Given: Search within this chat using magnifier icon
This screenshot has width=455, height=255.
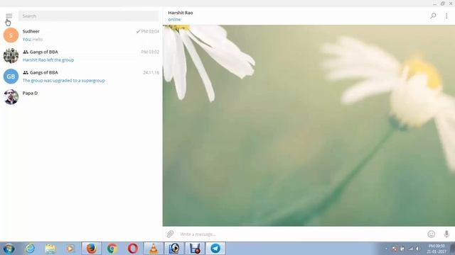Looking at the screenshot, I should 433,16.
